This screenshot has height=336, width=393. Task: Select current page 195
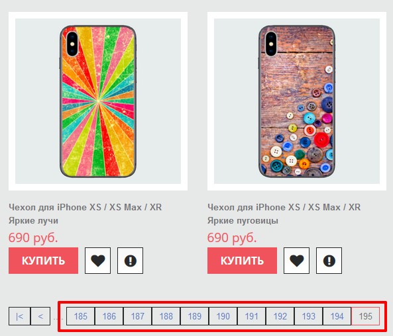[x=365, y=316]
